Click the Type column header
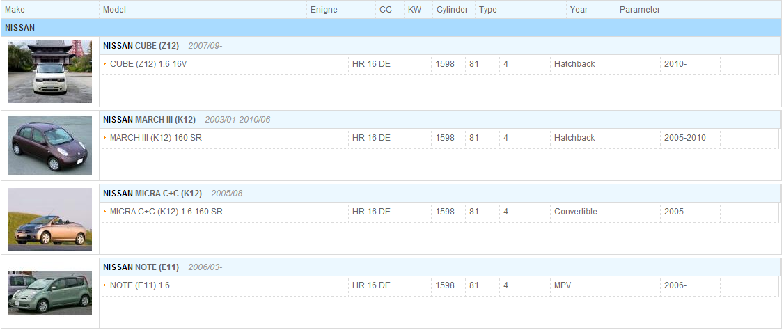The image size is (784, 330). pyautogui.click(x=488, y=10)
